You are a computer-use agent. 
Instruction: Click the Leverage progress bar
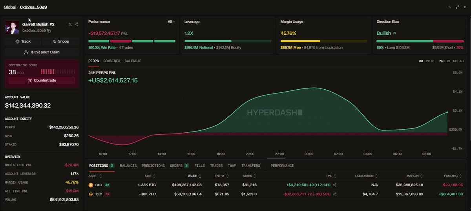click(228, 41)
